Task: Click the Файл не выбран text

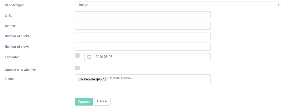Action: [x=120, y=78]
